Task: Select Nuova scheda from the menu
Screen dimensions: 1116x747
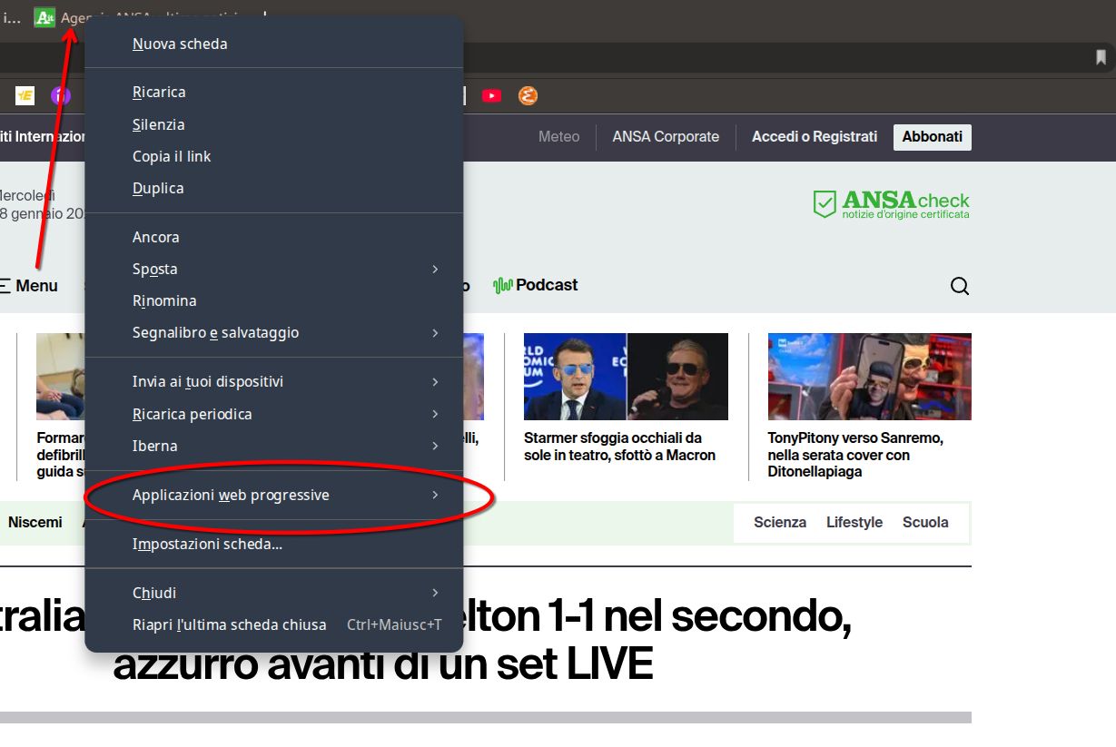Action: [x=180, y=43]
